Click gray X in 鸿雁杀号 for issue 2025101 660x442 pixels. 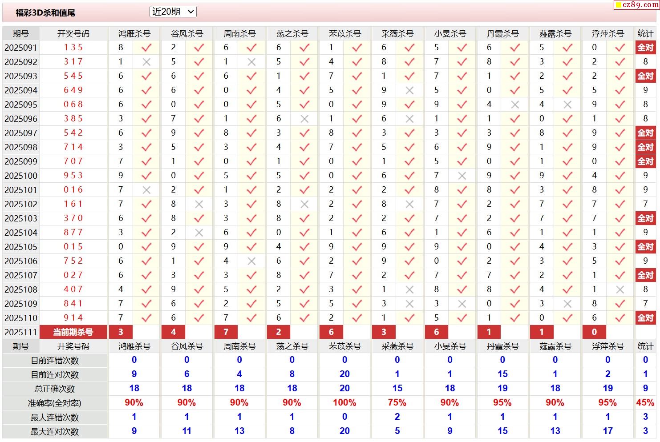(146, 190)
